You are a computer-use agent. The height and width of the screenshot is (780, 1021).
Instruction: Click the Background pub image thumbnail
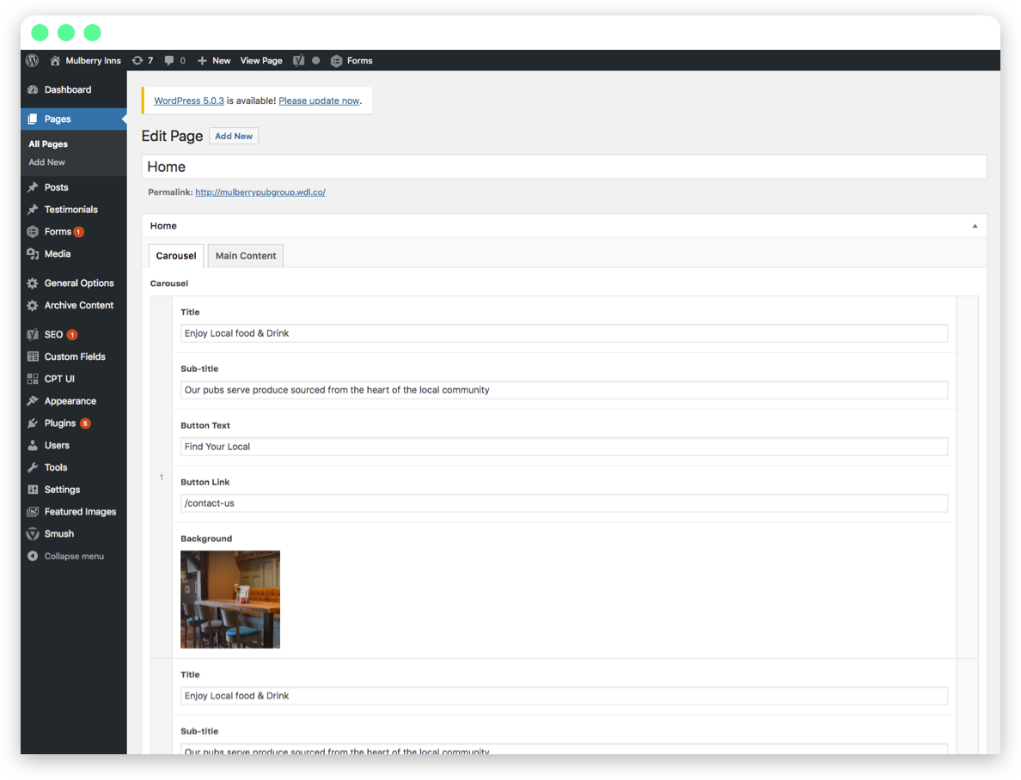(229, 600)
